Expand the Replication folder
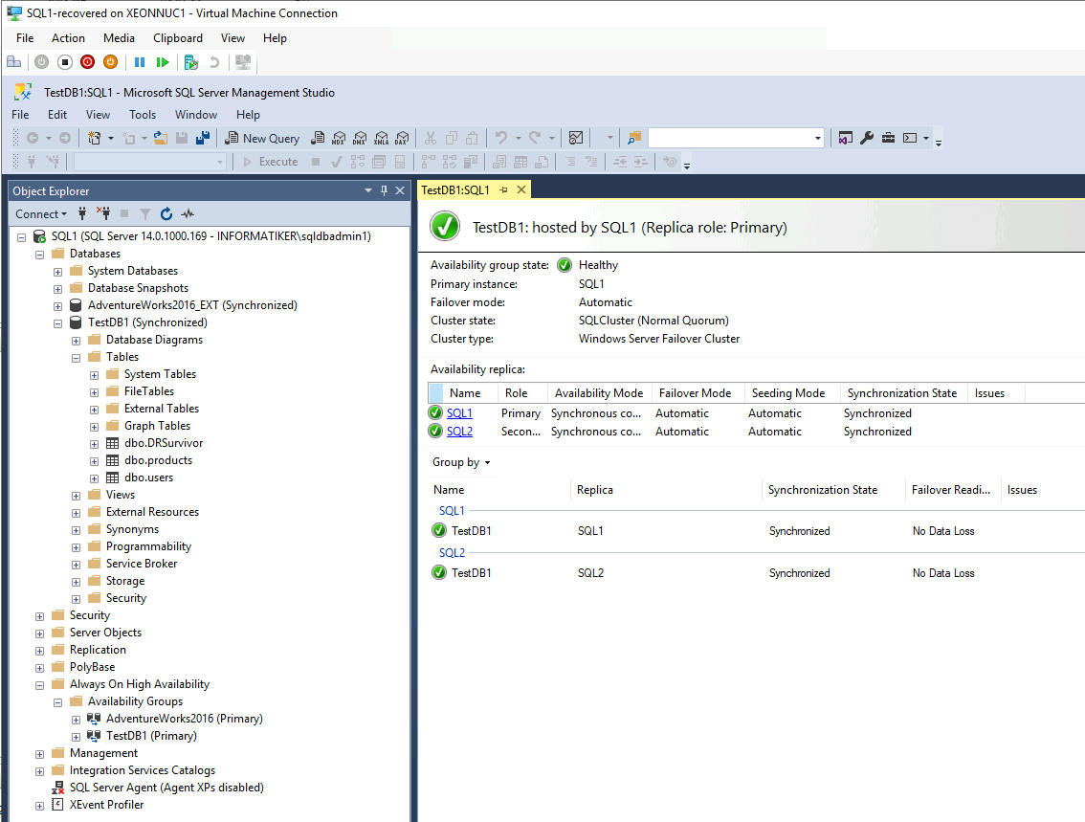Image resolution: width=1085 pixels, height=822 pixels. [x=39, y=651]
